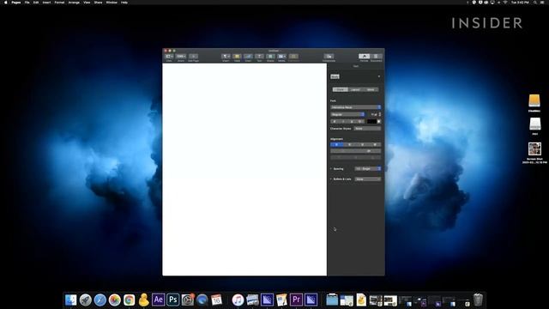Viewport: 549px width, 309px height.
Task: Open Calendar from the Dock
Action: click(x=217, y=300)
